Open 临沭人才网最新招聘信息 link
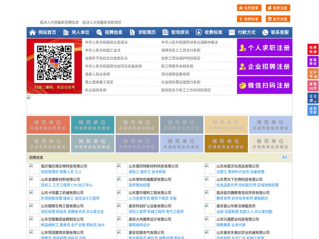 59,23
